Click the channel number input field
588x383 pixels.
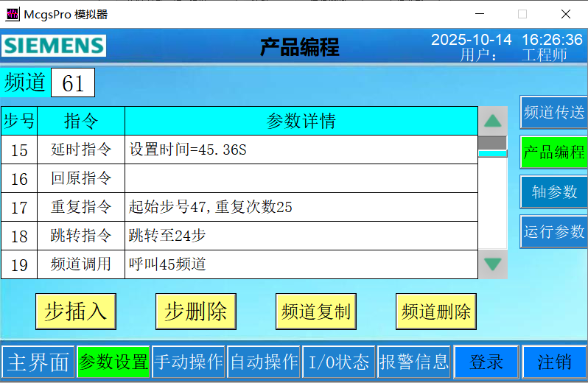pos(73,83)
